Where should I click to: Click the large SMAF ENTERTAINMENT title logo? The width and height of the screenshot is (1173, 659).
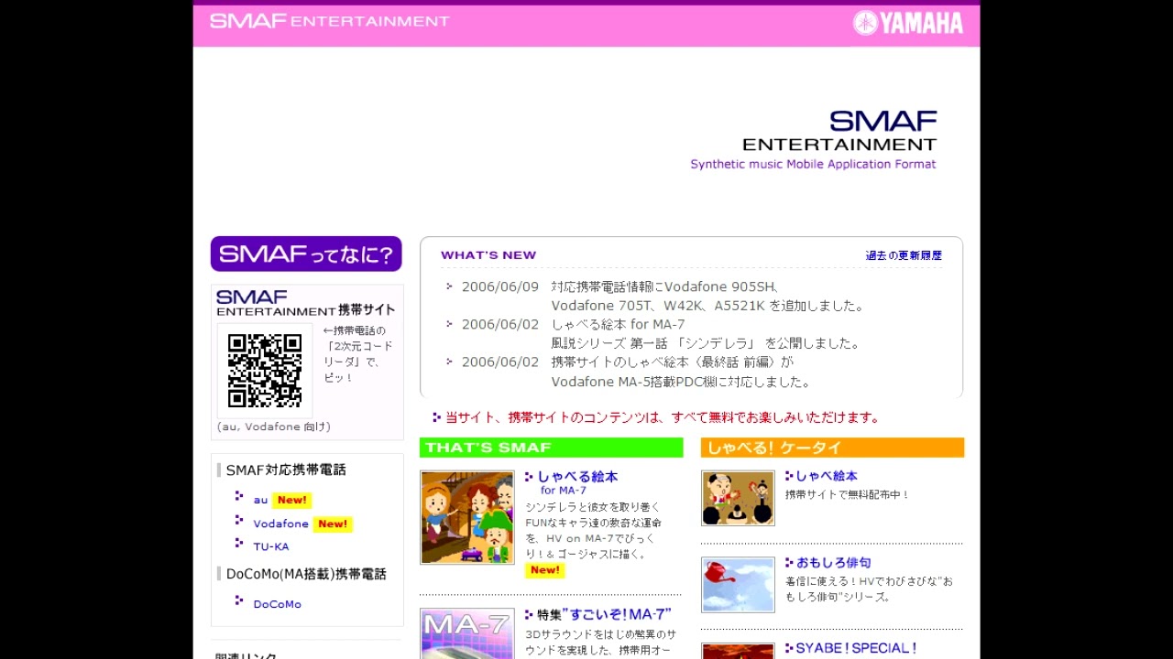[840, 131]
